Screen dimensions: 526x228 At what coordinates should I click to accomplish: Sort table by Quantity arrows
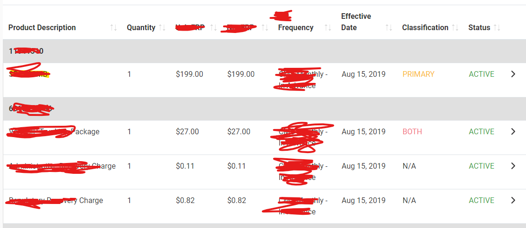coord(162,28)
